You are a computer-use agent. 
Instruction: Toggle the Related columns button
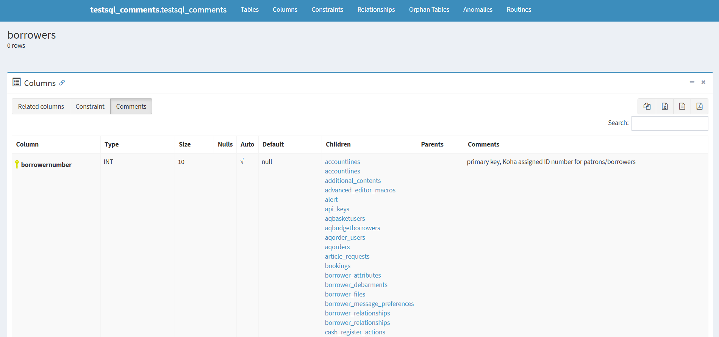pos(41,106)
